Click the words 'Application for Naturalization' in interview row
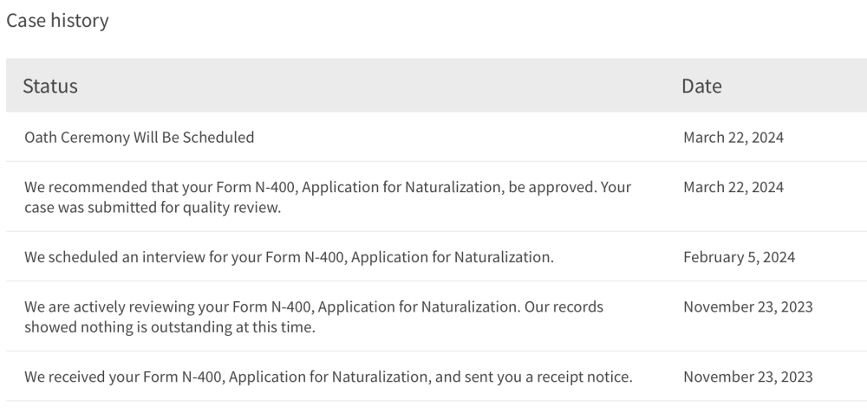Viewport: 867px width, 419px height. 451,257
